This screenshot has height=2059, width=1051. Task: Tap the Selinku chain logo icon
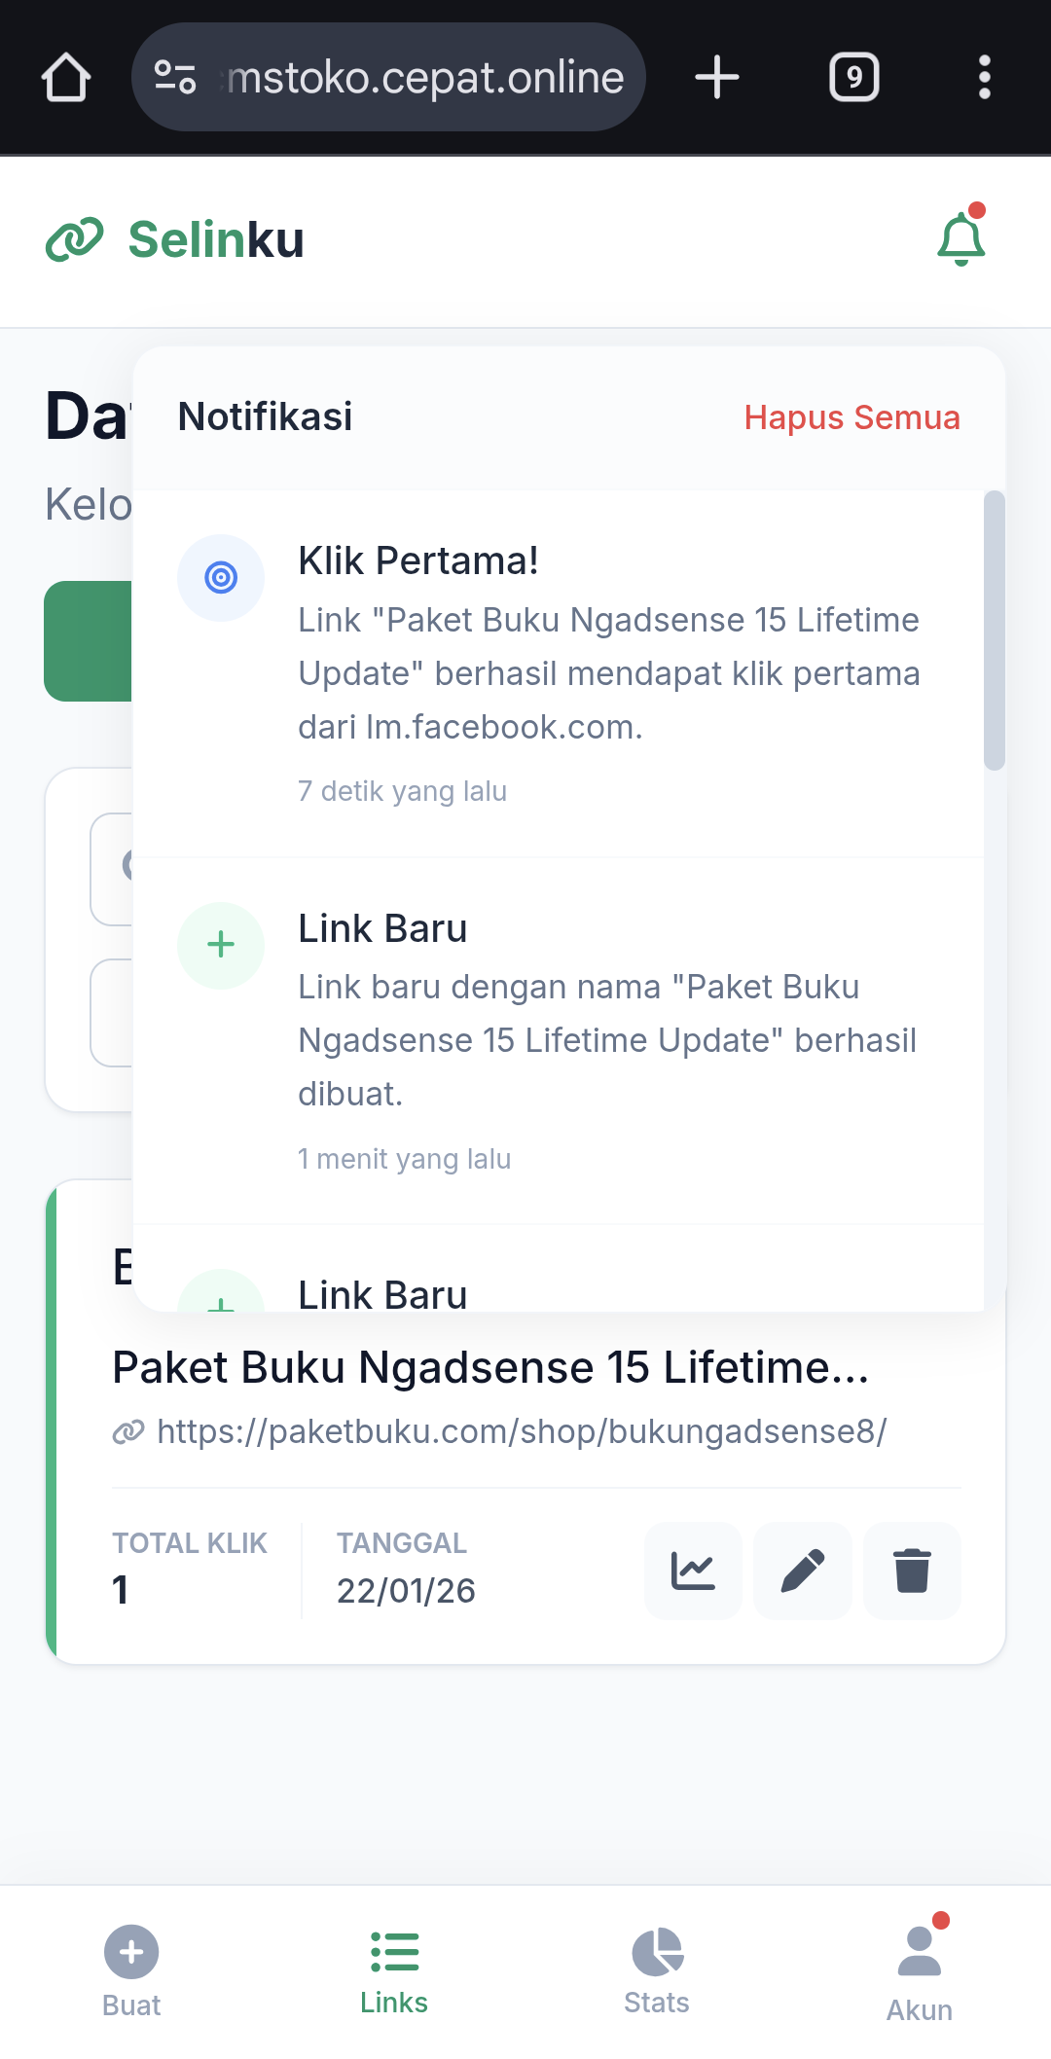[x=74, y=239]
